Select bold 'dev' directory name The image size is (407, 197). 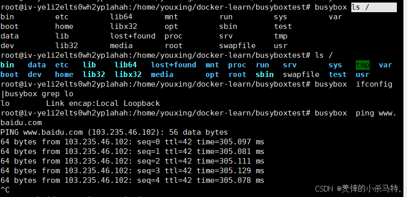pyautogui.click(x=34, y=74)
